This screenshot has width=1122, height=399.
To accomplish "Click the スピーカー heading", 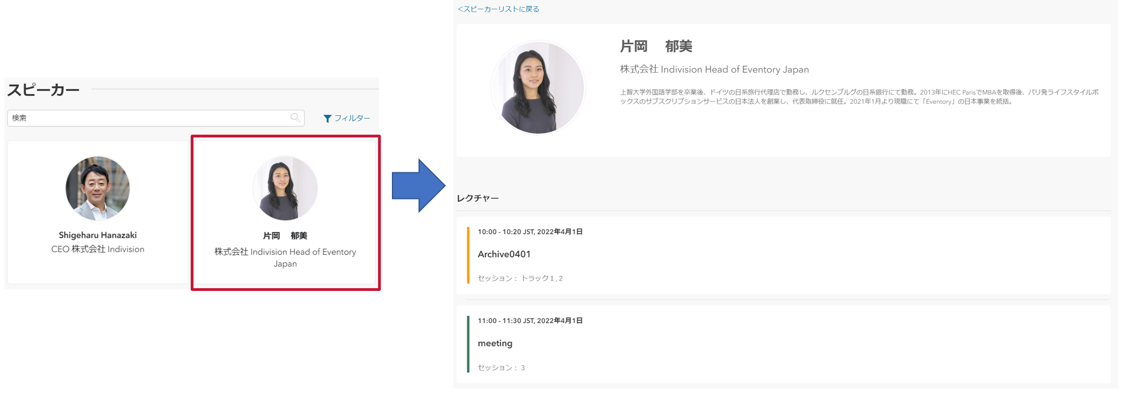I will click(43, 90).
